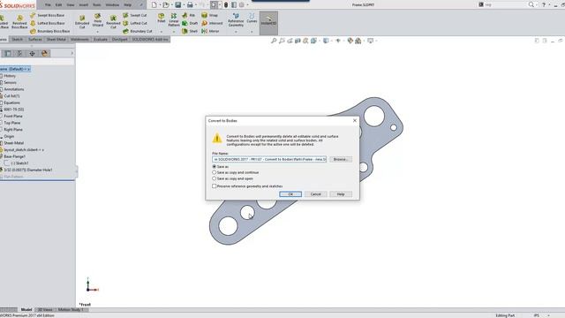Open the search options dropdown arrow
The height and width of the screenshot is (318, 565).
click(537, 4)
